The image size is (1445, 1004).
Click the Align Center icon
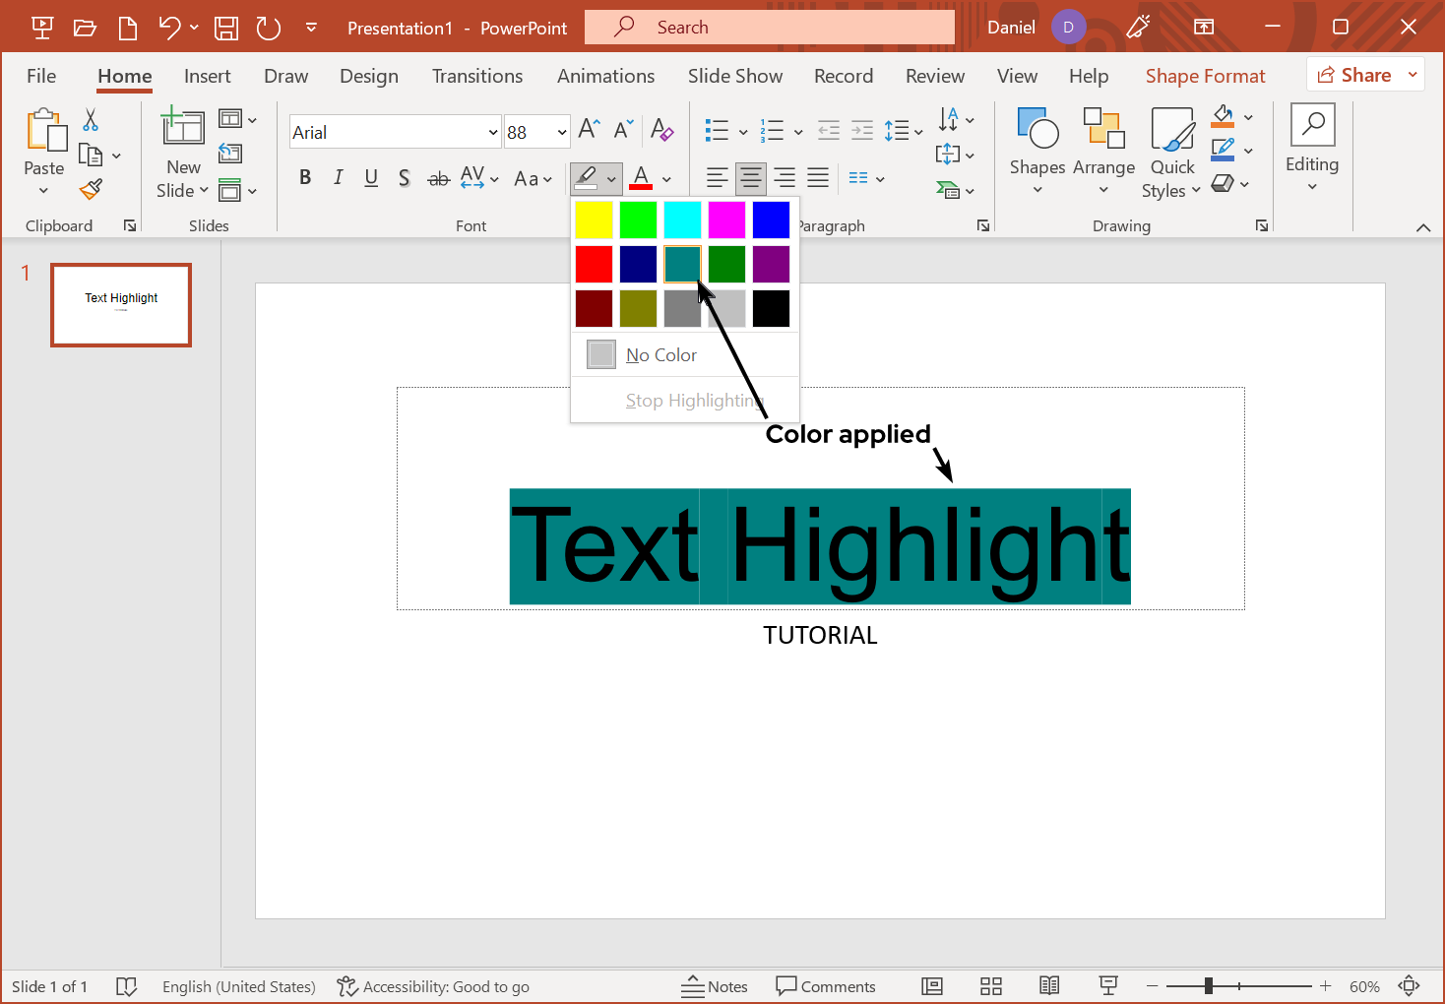[x=750, y=178]
